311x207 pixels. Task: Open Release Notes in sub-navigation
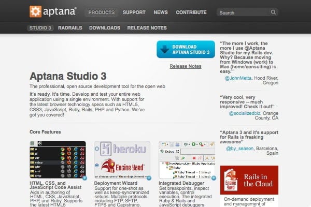click(x=147, y=28)
